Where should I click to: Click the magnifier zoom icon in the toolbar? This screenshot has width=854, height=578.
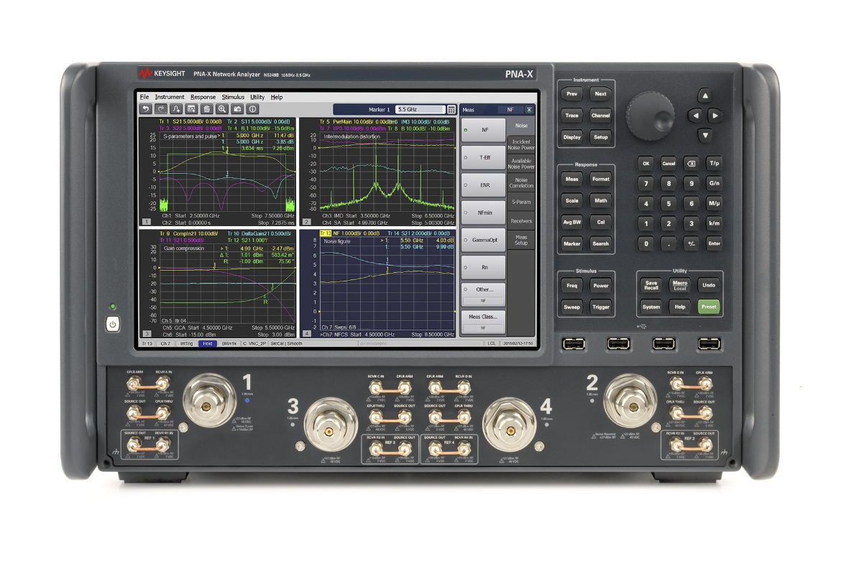click(x=222, y=109)
